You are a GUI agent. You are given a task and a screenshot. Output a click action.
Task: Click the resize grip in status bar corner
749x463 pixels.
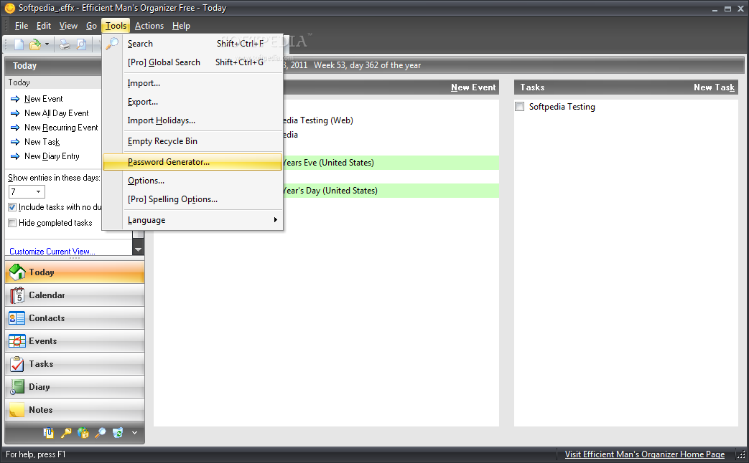[x=741, y=455]
